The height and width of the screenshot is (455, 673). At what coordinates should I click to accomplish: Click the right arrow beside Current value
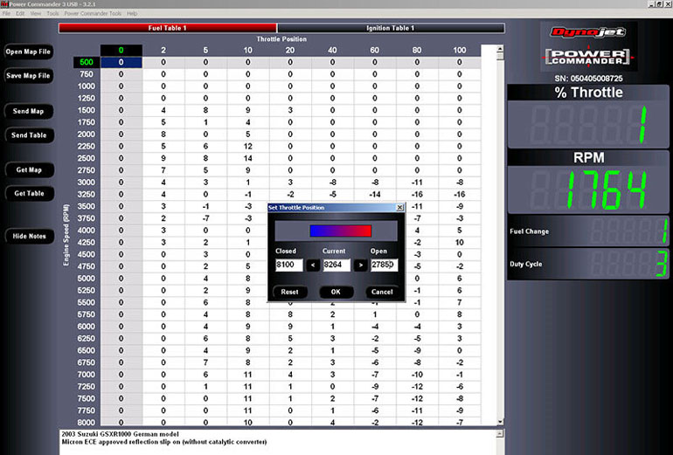[x=358, y=265]
